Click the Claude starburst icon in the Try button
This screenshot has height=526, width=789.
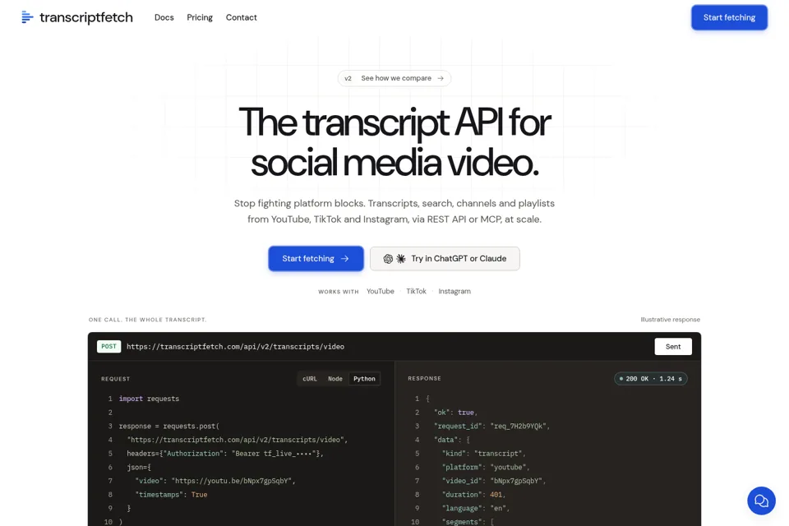click(x=401, y=259)
